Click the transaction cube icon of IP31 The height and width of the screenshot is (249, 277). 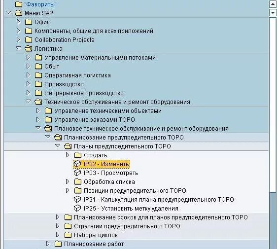(77, 199)
